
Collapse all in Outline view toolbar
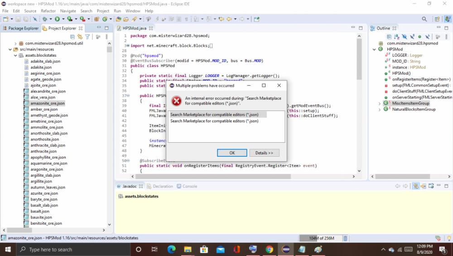click(x=389, y=37)
